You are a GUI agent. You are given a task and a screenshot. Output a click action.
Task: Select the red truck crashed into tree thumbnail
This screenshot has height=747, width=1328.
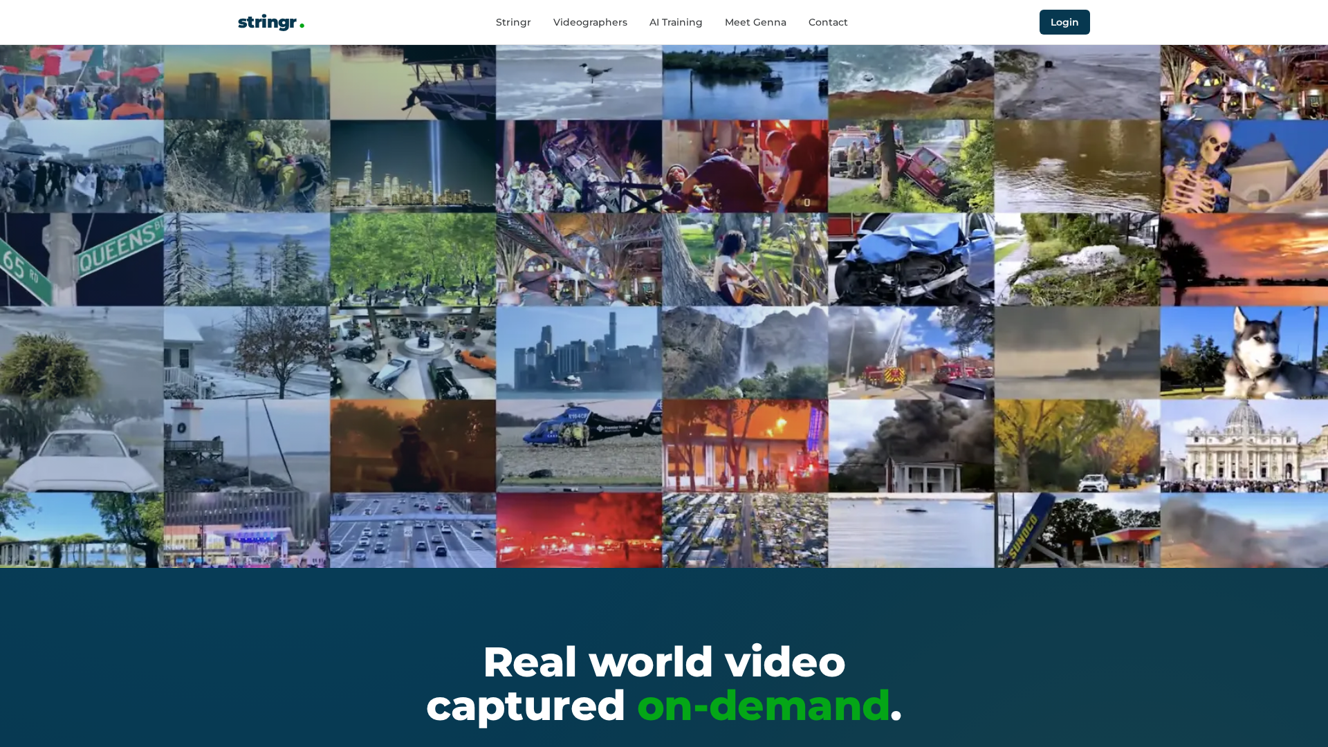pyautogui.click(x=911, y=166)
